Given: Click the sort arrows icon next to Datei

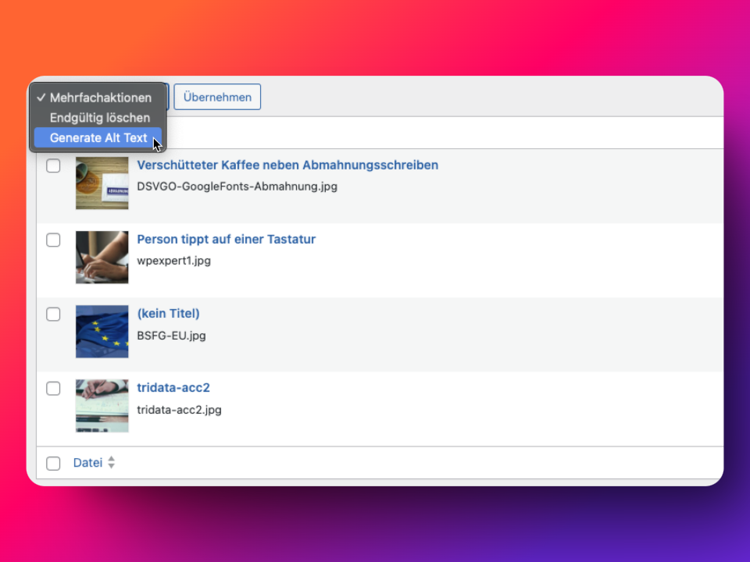Looking at the screenshot, I should (x=111, y=463).
